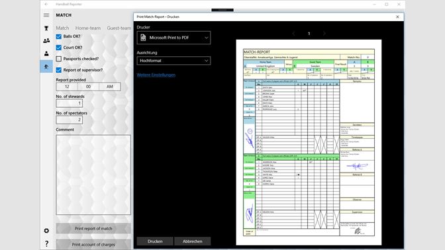Screen dimensions: 445x250
Task: Open the single person sidebar icon
Action: click(46, 54)
